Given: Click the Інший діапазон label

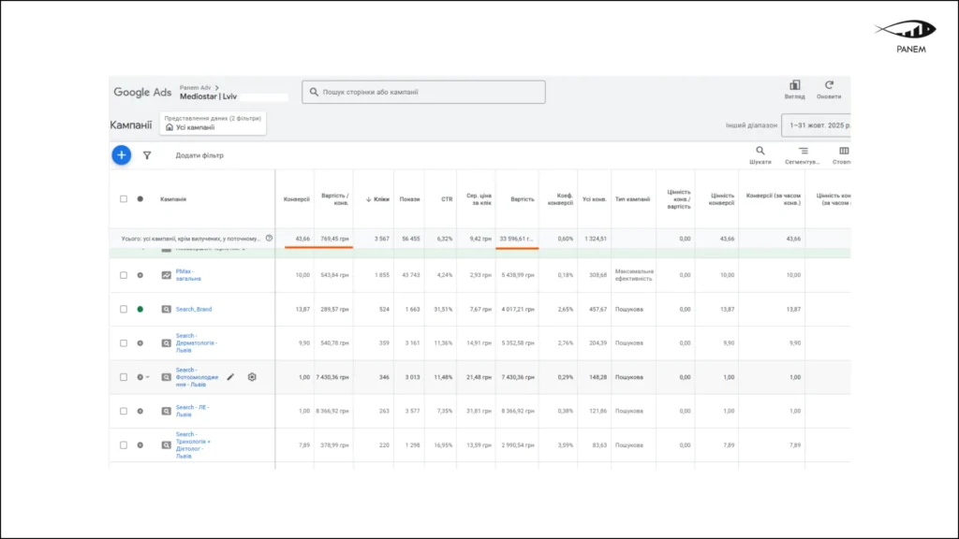Looking at the screenshot, I should pyautogui.click(x=751, y=125).
